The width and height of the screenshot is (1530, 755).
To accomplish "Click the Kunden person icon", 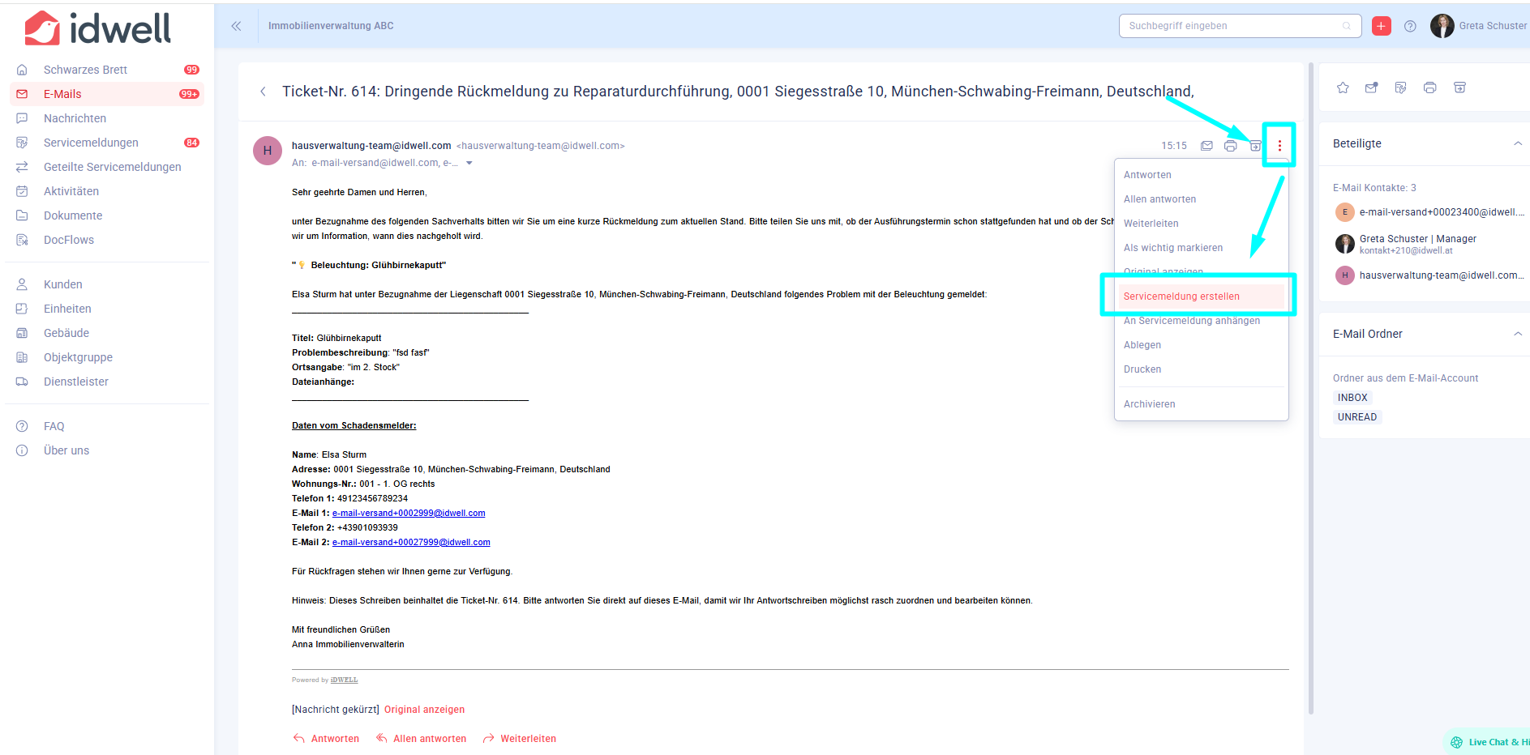I will click(22, 284).
